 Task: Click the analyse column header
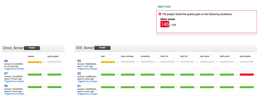31,56
